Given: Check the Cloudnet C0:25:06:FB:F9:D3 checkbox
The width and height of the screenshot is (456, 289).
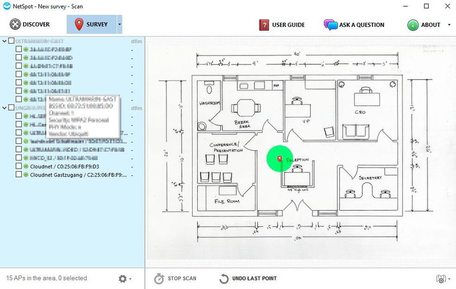Looking at the screenshot, I should pyautogui.click(x=19, y=166).
